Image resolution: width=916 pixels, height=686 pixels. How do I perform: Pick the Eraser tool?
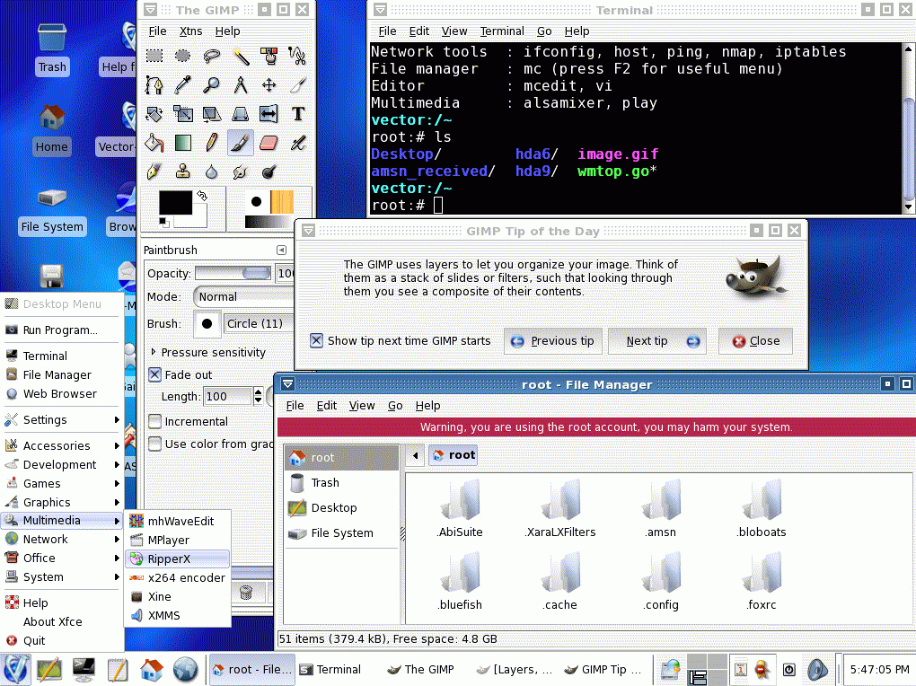pyautogui.click(x=269, y=143)
